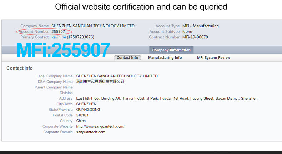Click the account number 255907
This screenshot has width=282, height=154.
coord(58,32)
